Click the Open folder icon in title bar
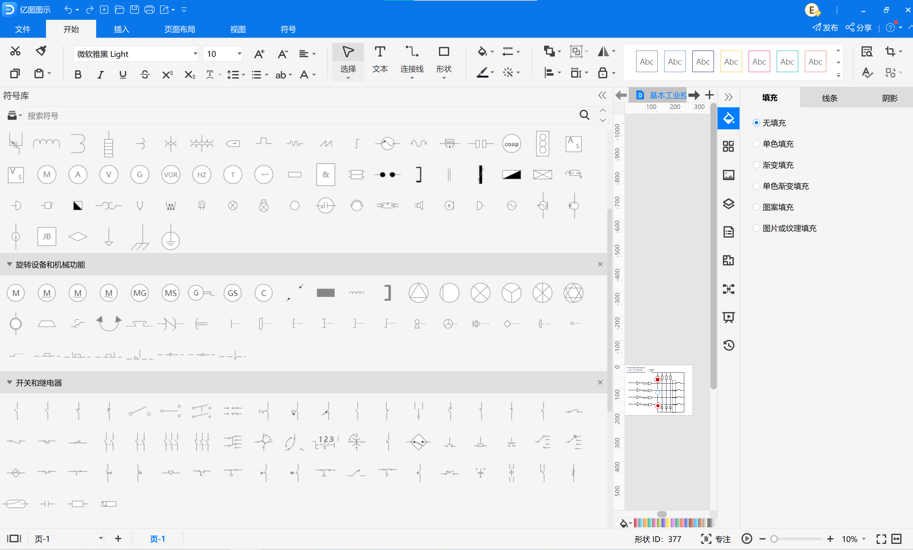This screenshot has height=550, width=913. pyautogui.click(x=119, y=10)
